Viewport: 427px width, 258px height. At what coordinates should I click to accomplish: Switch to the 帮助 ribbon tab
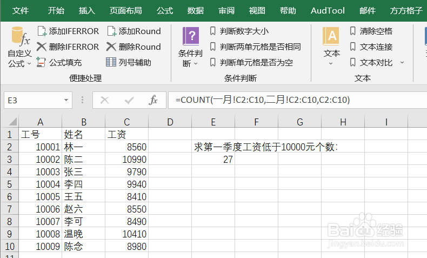[x=288, y=11]
